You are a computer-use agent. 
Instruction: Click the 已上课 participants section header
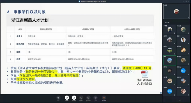pyautogui.click(x=167, y=22)
